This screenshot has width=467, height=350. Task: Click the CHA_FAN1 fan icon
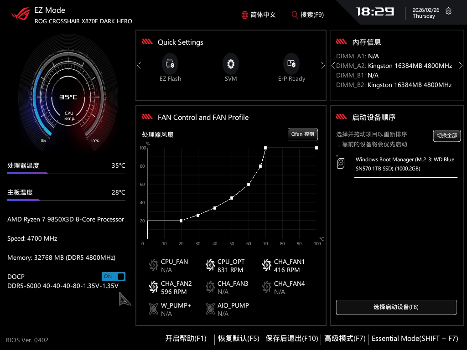266,265
